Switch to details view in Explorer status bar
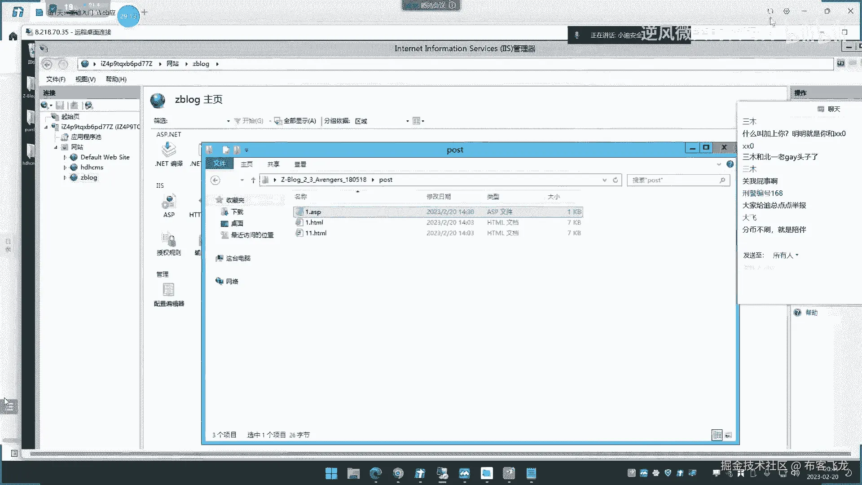The height and width of the screenshot is (485, 862). (717, 435)
